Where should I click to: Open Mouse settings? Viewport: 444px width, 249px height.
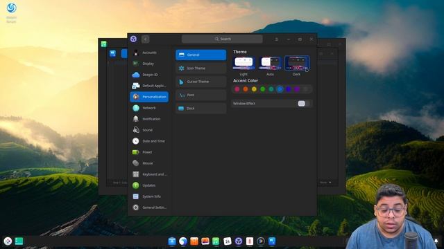[149, 163]
